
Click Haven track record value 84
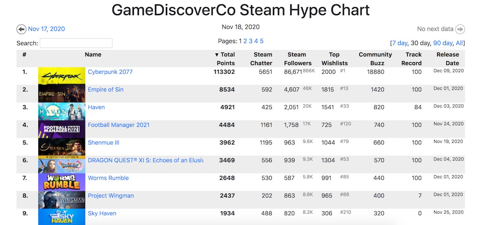(x=418, y=107)
